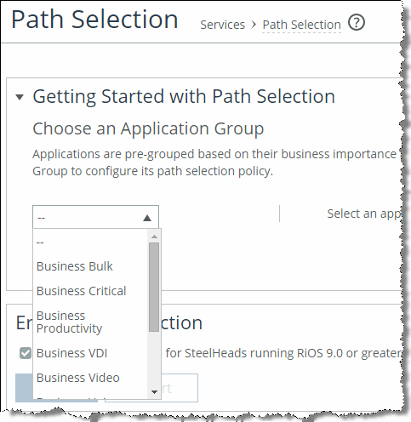Pick Business Video in the dropdown list
The width and height of the screenshot is (411, 422).
point(78,378)
